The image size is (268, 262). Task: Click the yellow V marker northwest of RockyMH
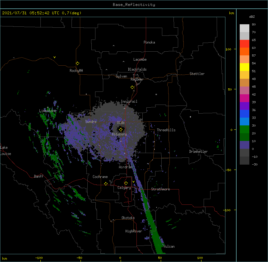point(54,57)
